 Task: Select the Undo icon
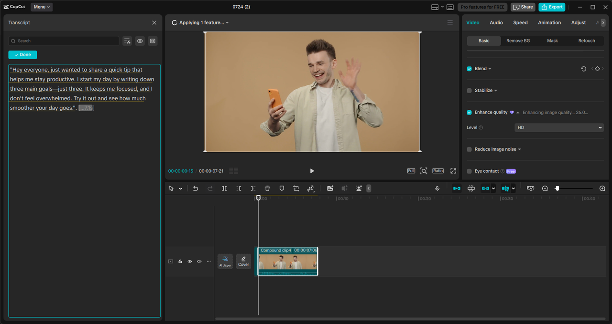[195, 188]
